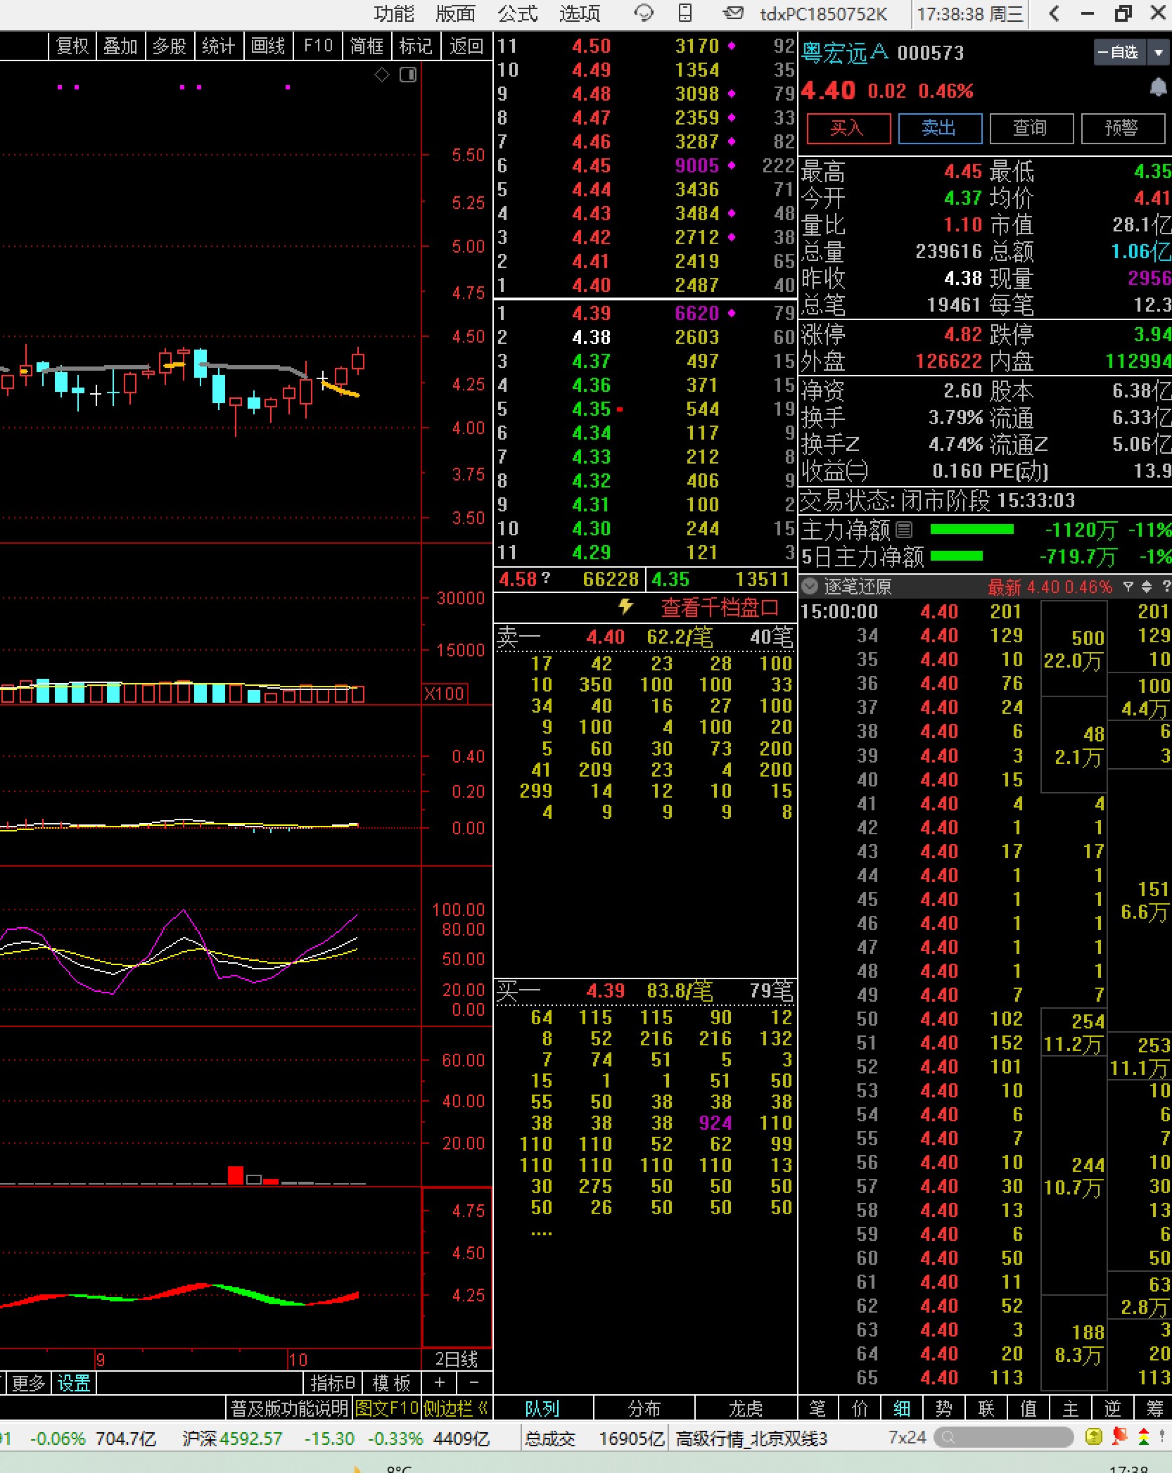The height and width of the screenshot is (1473, 1172).
Task: Expand the 逐笔还原 circular dropdown
Action: (810, 587)
